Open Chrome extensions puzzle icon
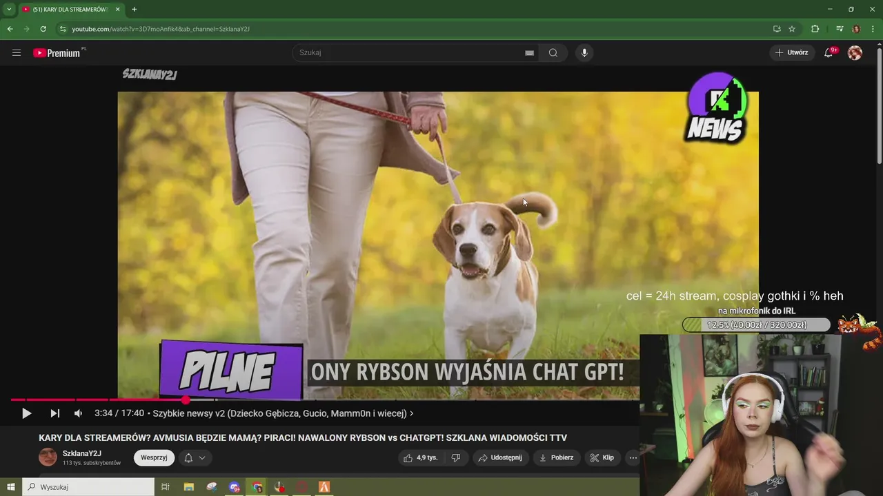This screenshot has height=496, width=883. pyautogui.click(x=815, y=29)
